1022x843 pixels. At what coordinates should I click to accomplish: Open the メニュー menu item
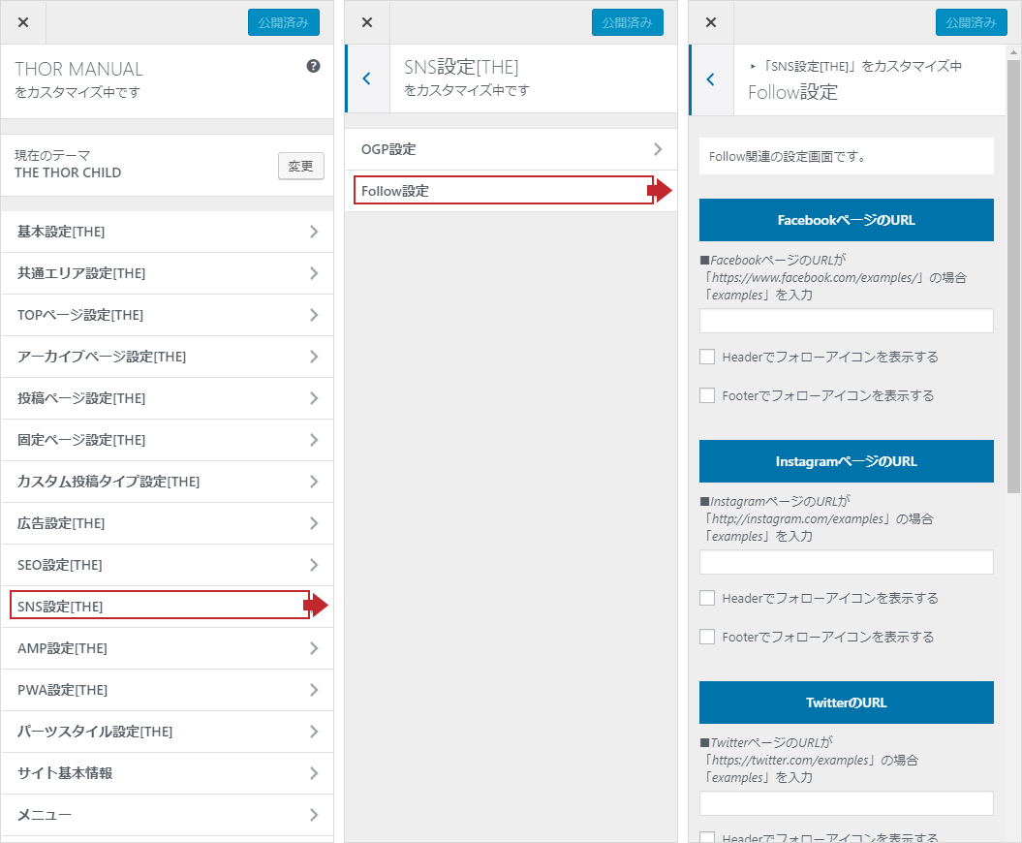[167, 815]
